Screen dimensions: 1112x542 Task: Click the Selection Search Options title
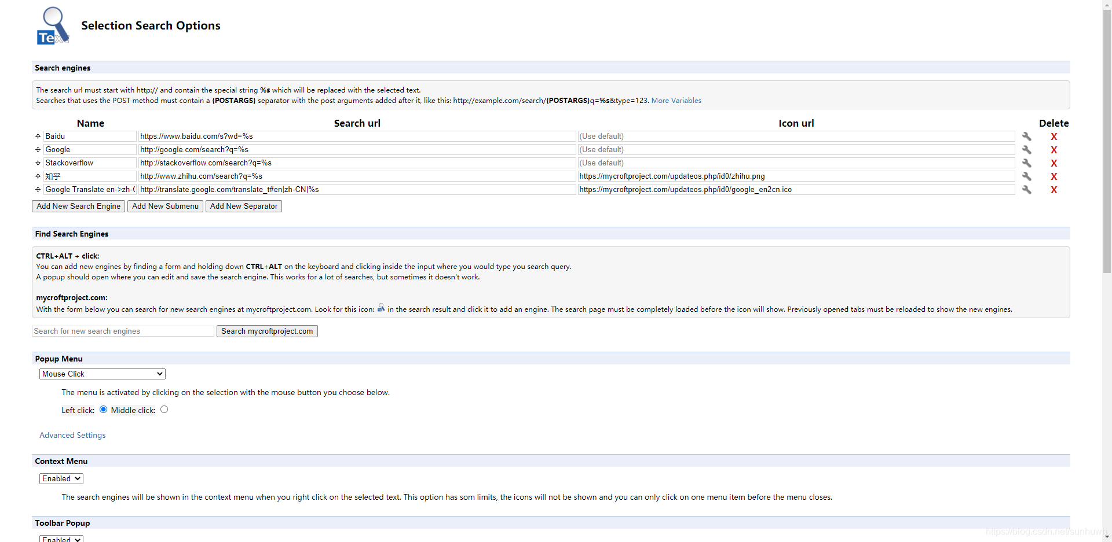tap(151, 26)
